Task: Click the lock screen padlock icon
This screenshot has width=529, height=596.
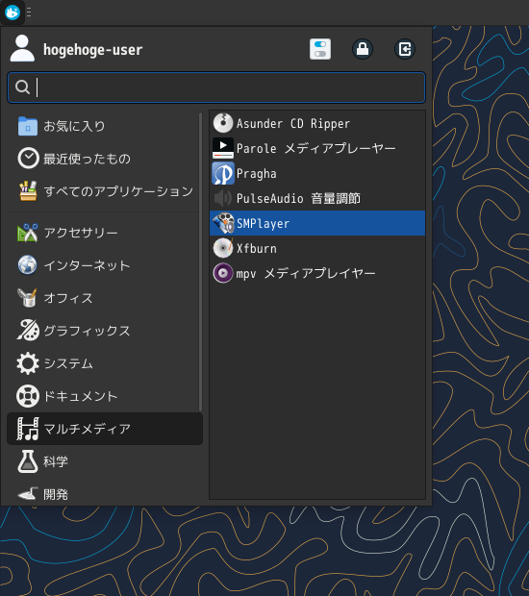Action: (363, 49)
